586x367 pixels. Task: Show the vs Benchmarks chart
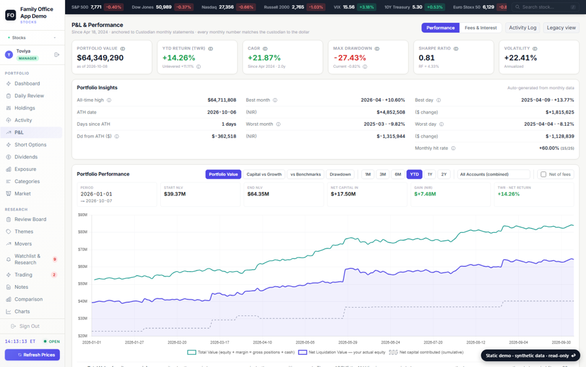point(305,174)
